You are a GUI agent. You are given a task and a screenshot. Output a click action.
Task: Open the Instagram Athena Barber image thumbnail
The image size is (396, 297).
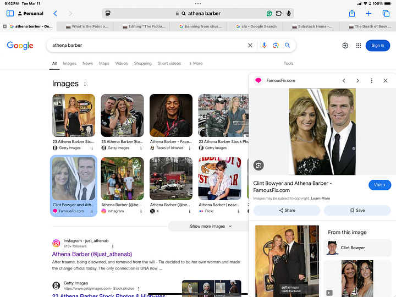point(122,179)
